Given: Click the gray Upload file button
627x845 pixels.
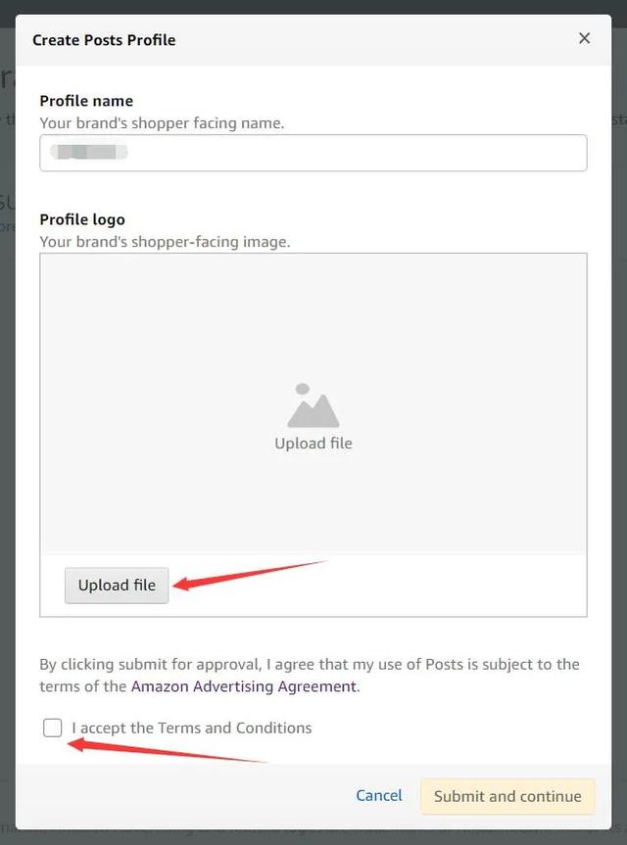Looking at the screenshot, I should (x=117, y=586).
